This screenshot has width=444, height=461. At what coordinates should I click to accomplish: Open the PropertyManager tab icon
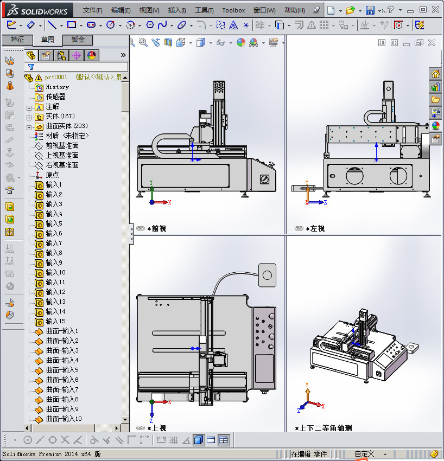click(x=46, y=55)
